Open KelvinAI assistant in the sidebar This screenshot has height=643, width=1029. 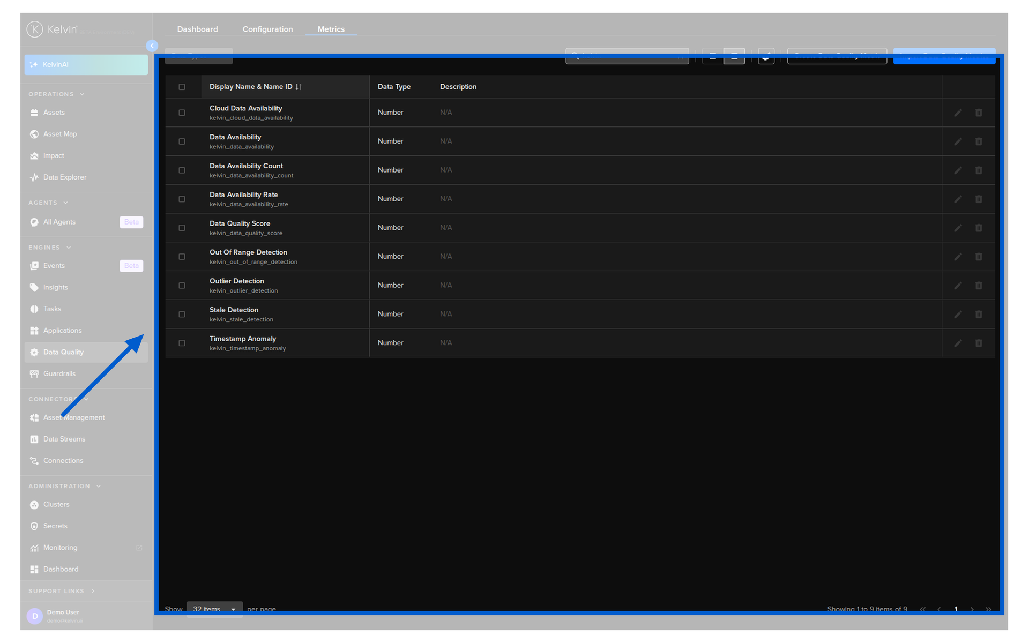tap(86, 64)
